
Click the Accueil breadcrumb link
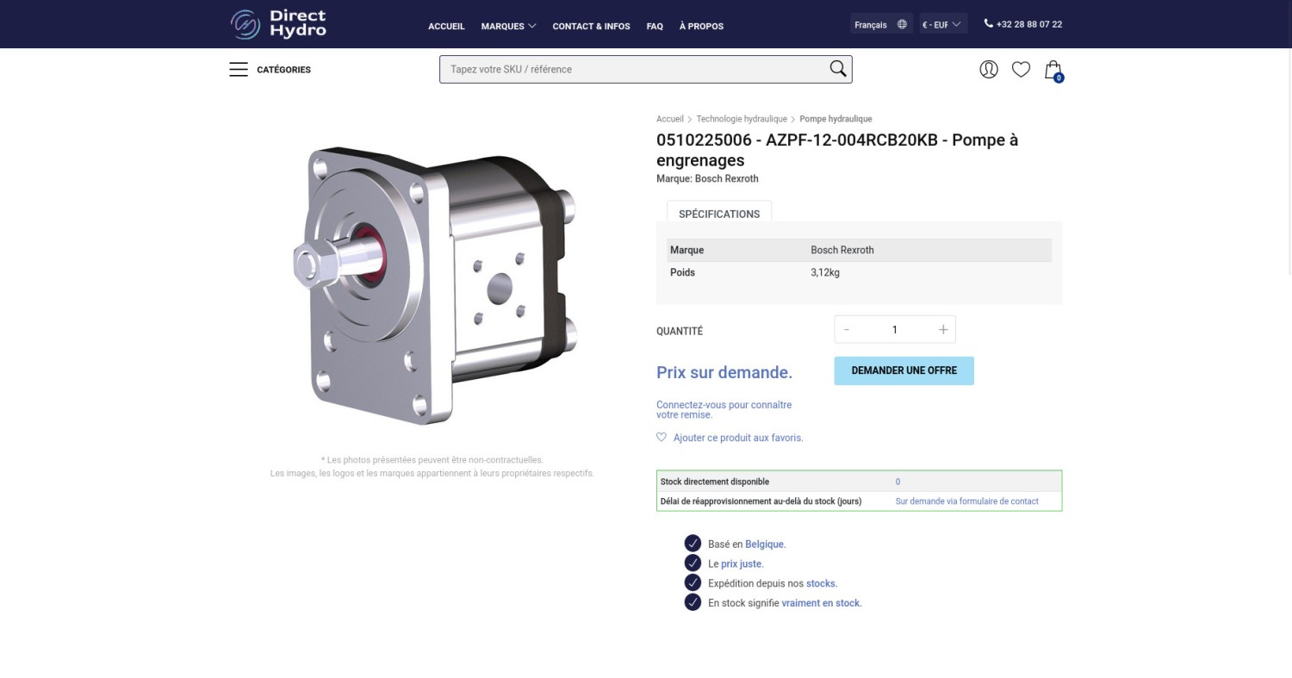coord(670,119)
